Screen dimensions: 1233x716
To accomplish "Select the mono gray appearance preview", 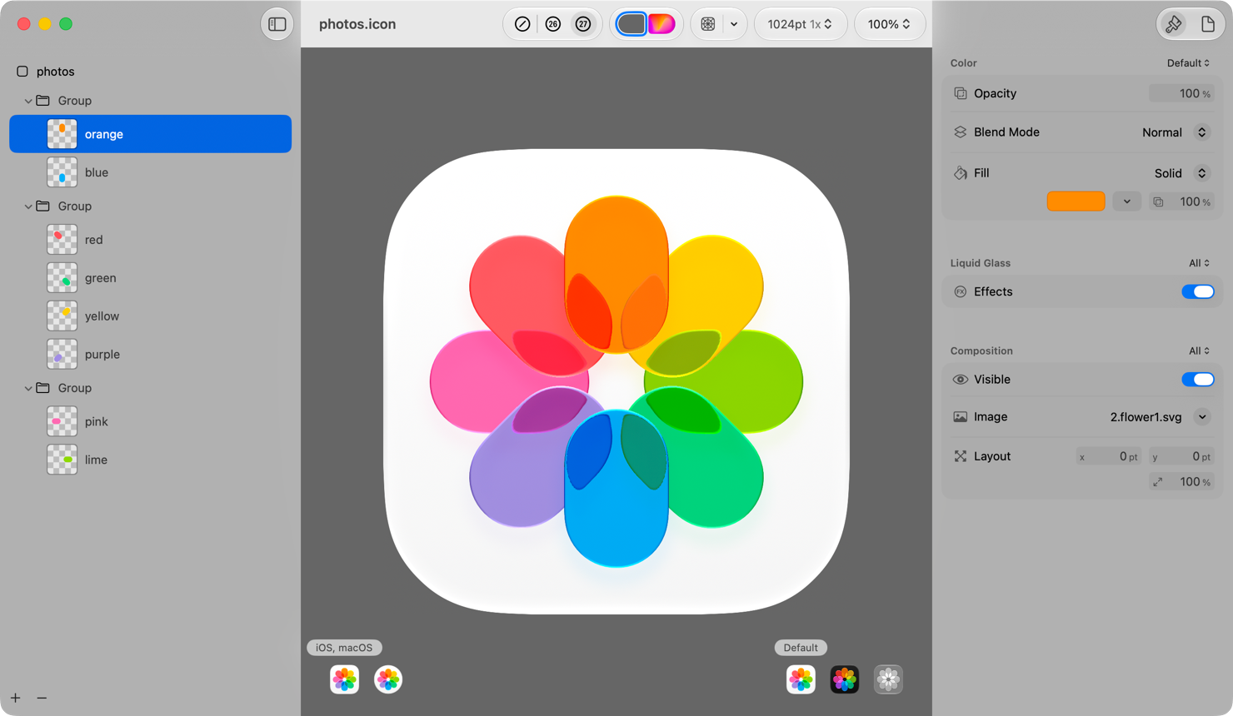I will tap(888, 679).
